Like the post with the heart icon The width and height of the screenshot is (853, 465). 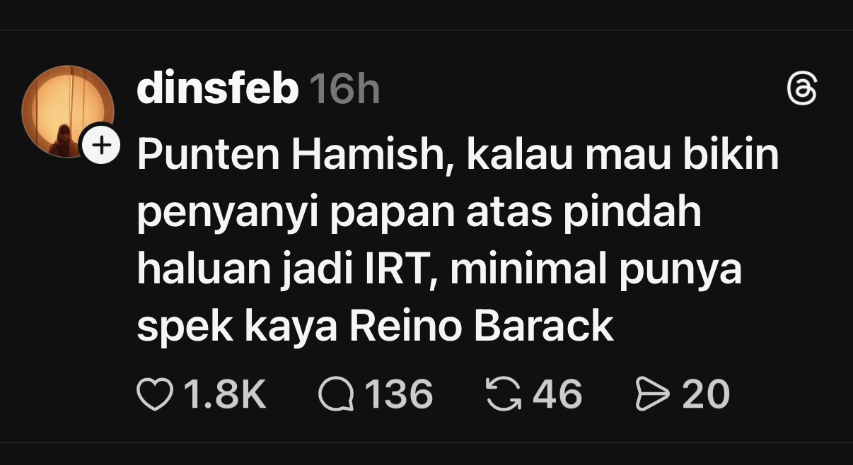tap(154, 394)
